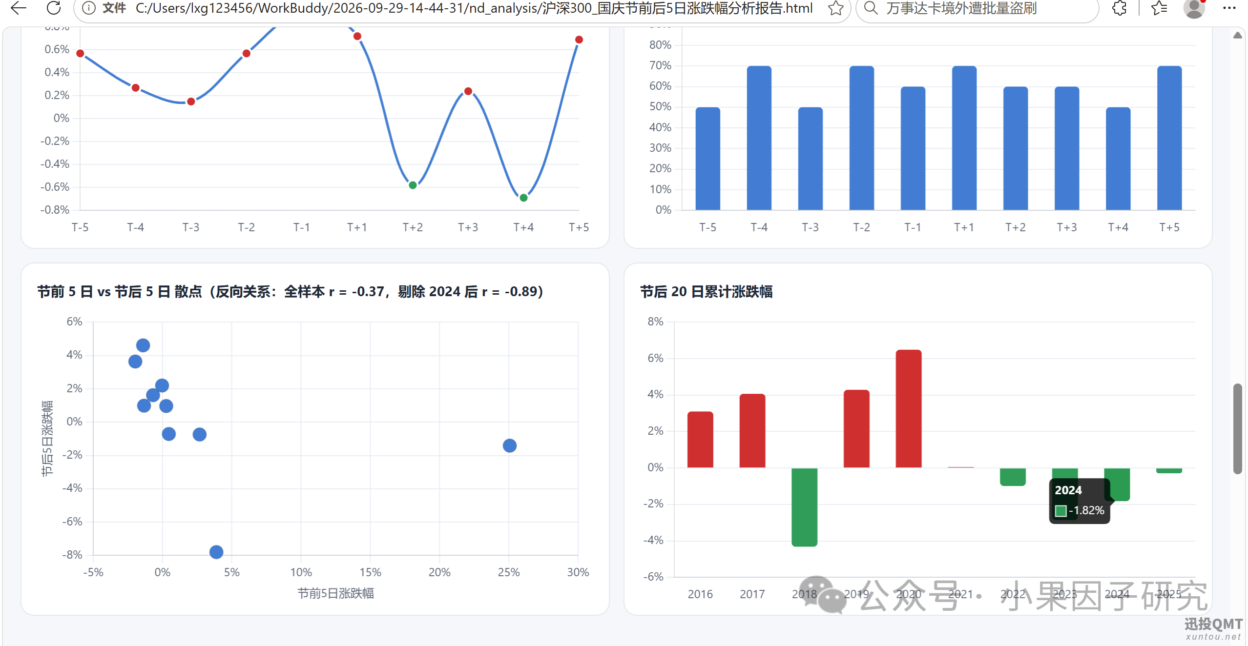The image size is (1248, 646).
Task: Click the T+5 bar in the percentage bar chart
Action: click(x=1169, y=138)
